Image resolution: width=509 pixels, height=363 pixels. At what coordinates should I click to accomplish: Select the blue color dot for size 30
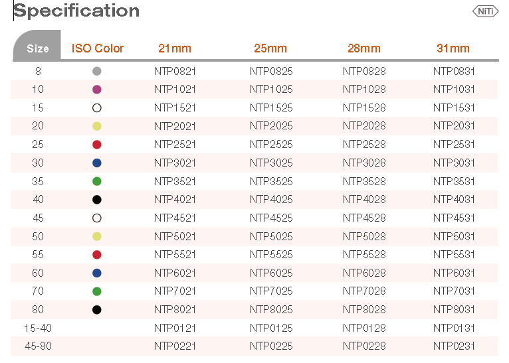pos(97,163)
